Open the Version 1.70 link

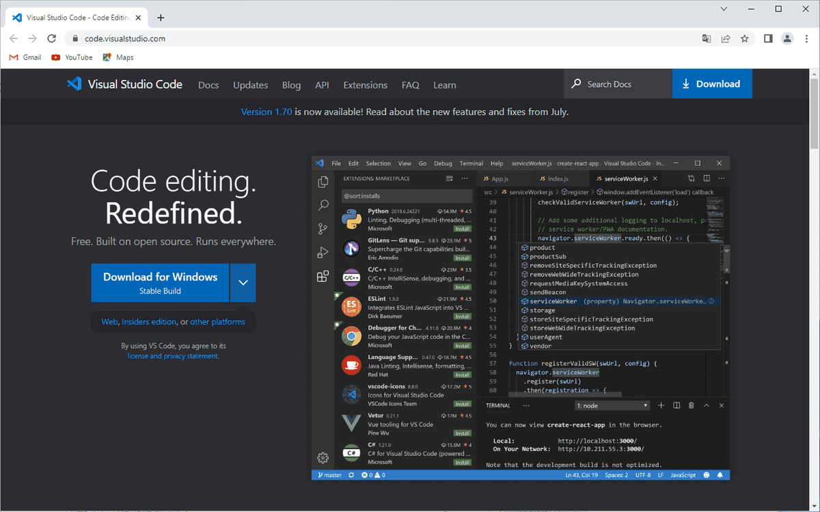(266, 111)
